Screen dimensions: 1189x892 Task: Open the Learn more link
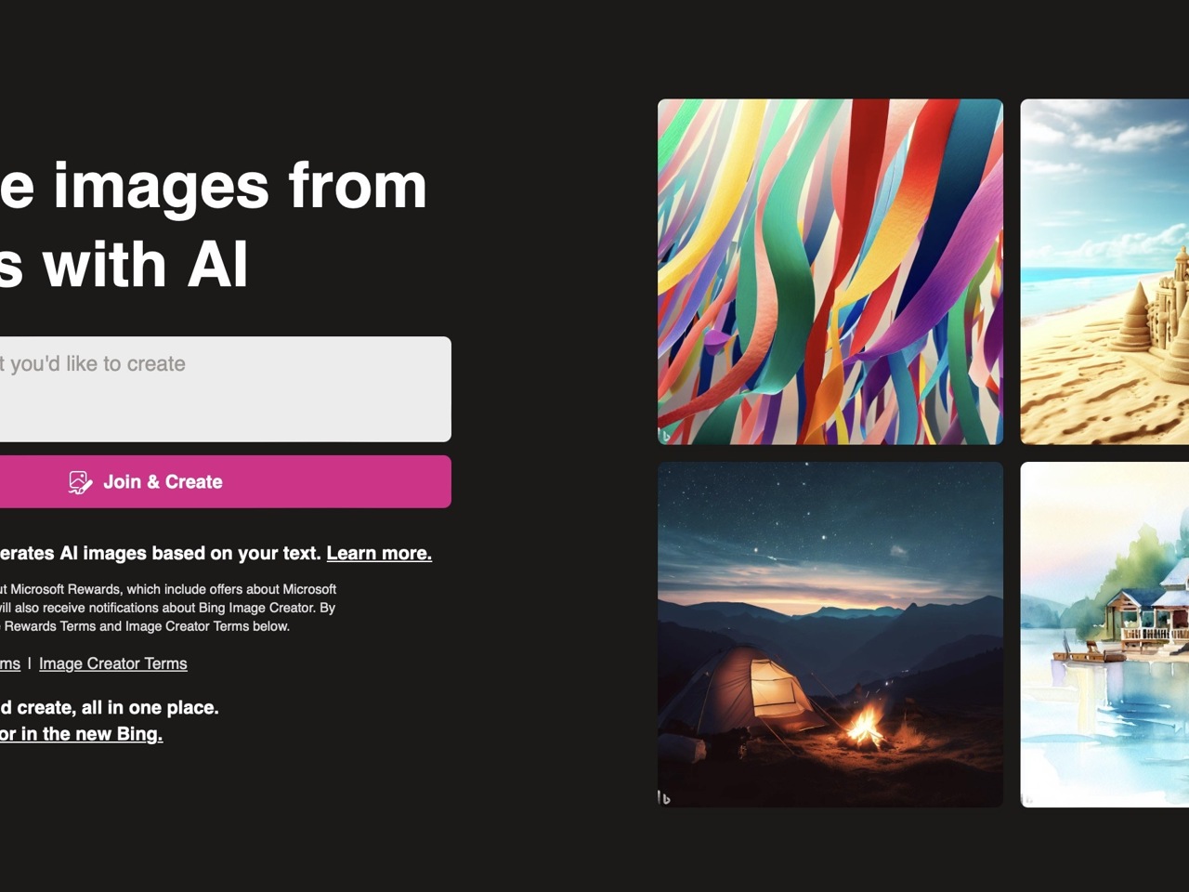[379, 553]
